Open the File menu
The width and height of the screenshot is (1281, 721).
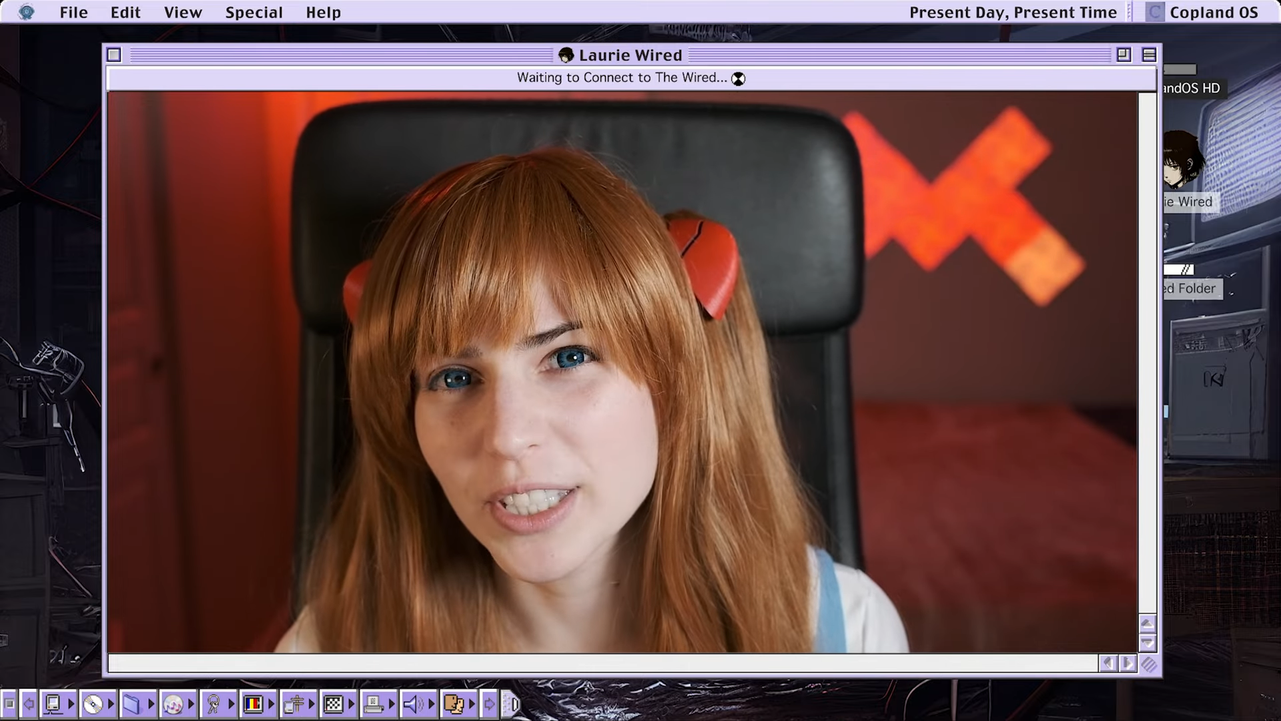(73, 13)
